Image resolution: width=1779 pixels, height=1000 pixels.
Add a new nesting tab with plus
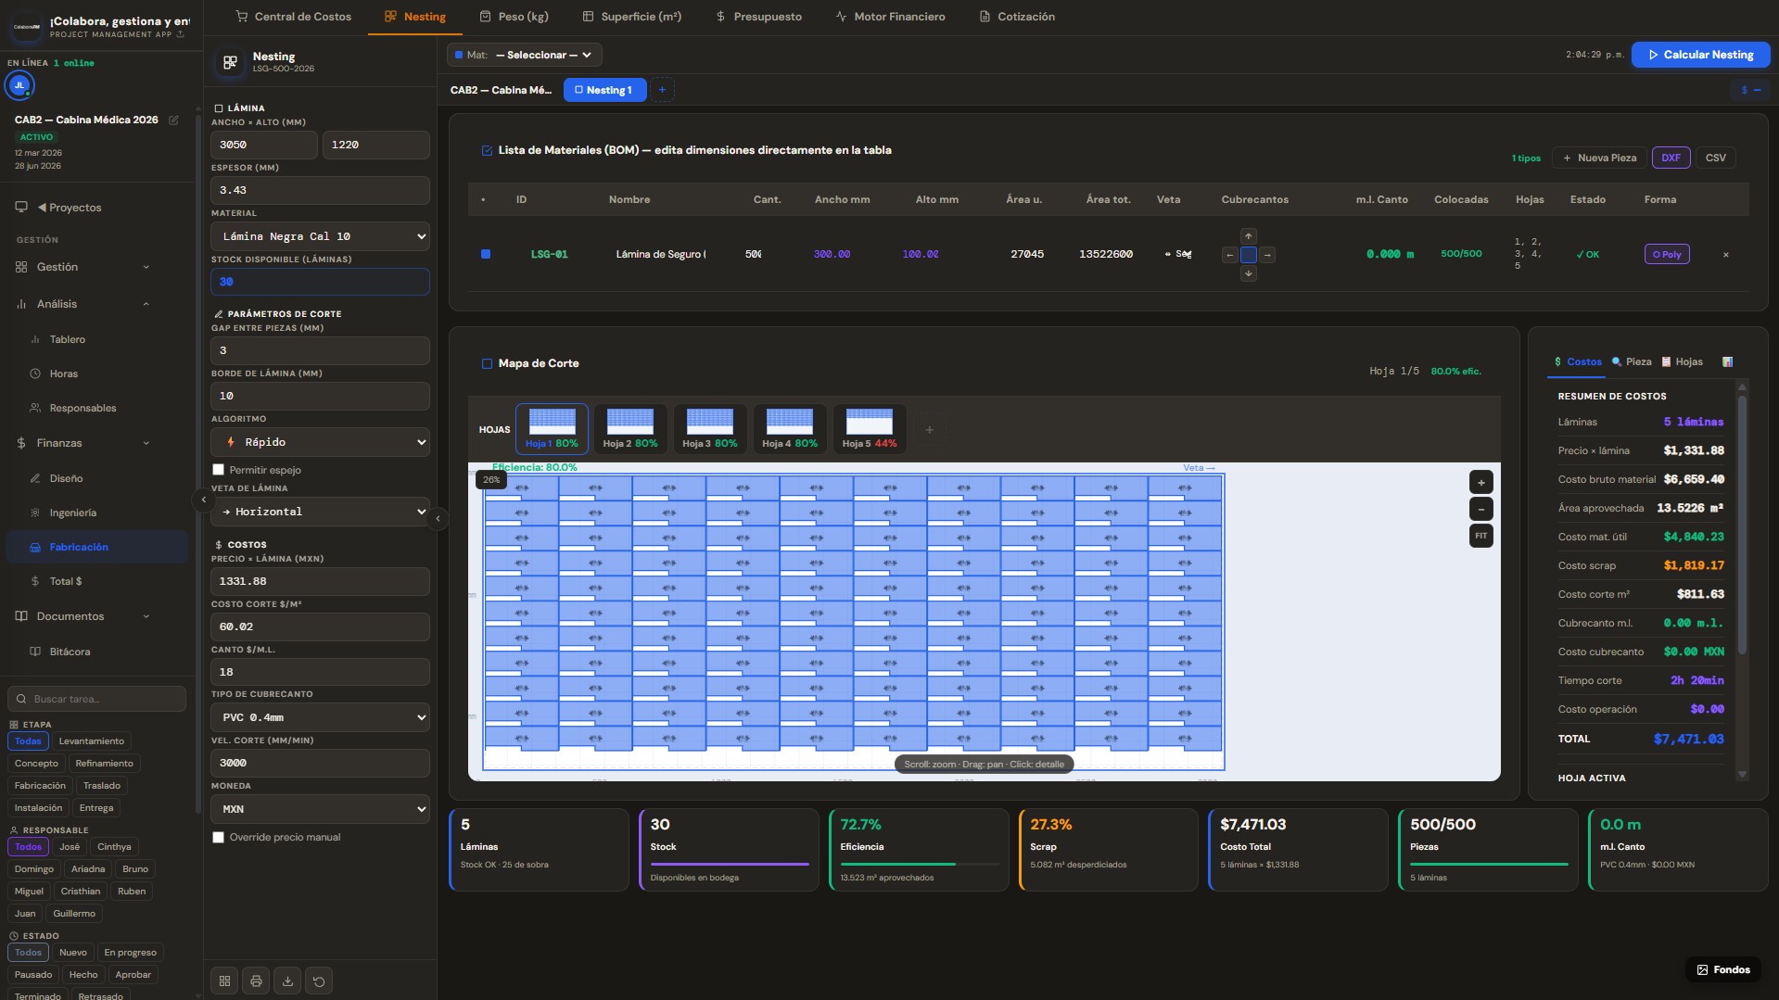coord(662,90)
